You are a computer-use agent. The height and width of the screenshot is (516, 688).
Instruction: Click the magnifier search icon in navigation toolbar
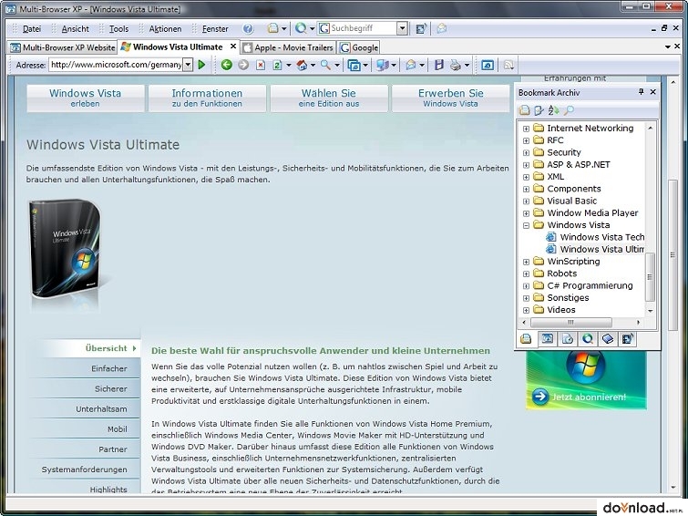tap(325, 65)
